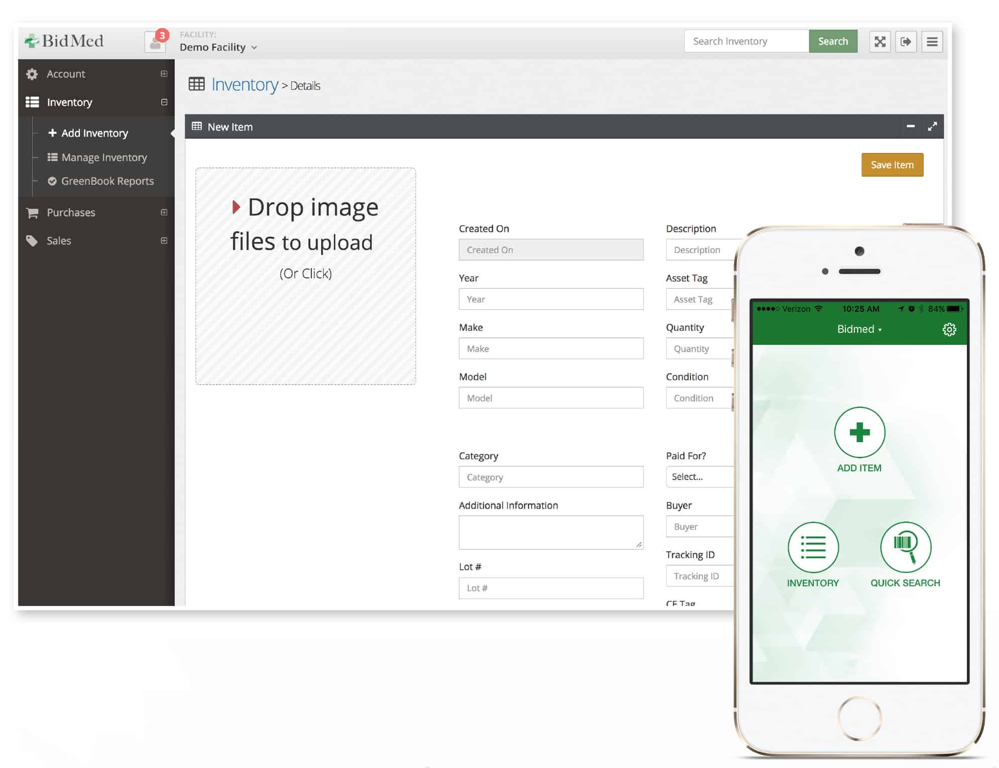
Task: Expand the New Item panel with arrows icon
Action: tap(932, 126)
